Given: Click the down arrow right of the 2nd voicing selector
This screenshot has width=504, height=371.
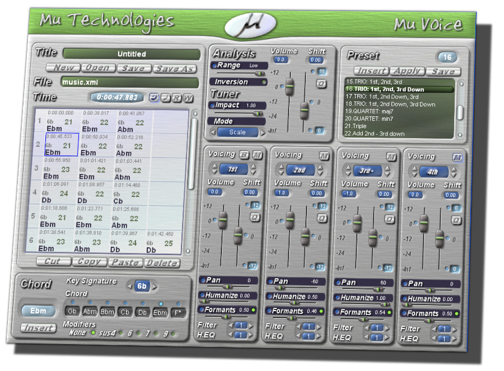Looking at the screenshot, I should point(320,173).
